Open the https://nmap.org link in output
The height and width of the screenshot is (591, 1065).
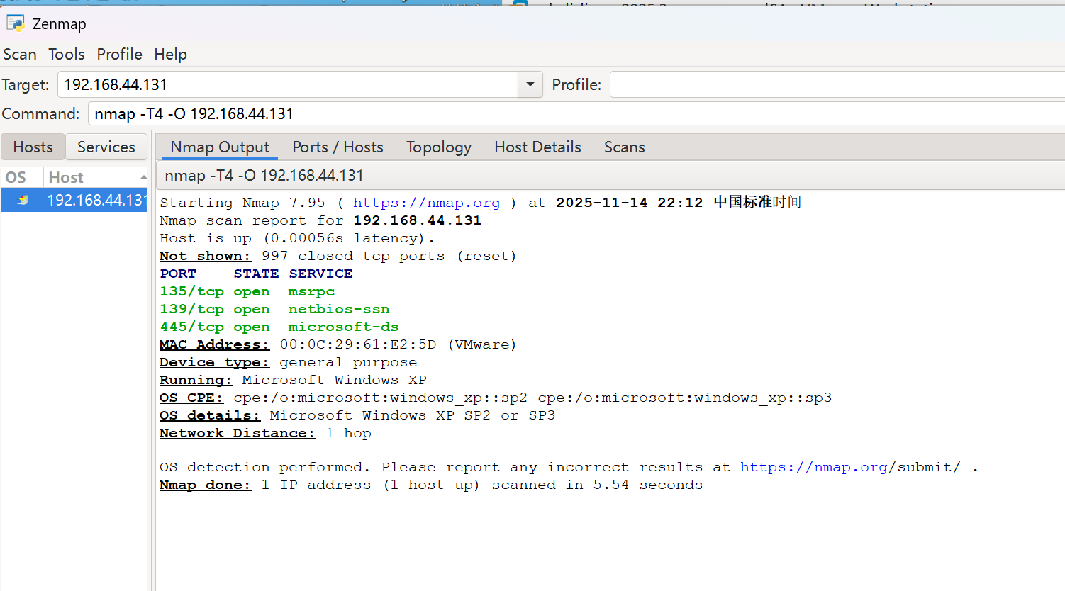pos(426,203)
